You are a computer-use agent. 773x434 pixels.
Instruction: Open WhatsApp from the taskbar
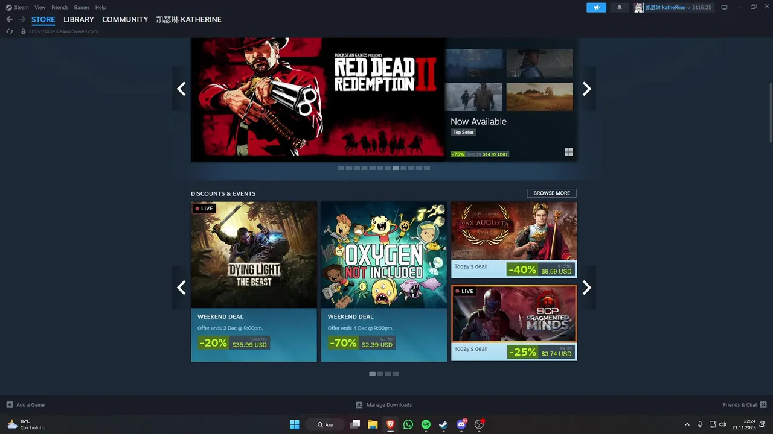pos(408,424)
